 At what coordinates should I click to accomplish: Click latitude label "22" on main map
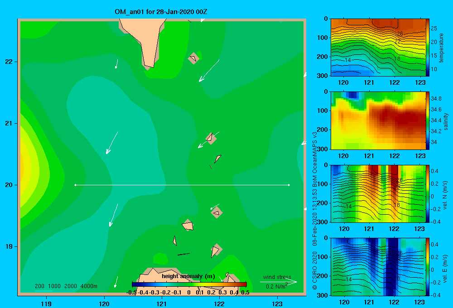click(9, 62)
